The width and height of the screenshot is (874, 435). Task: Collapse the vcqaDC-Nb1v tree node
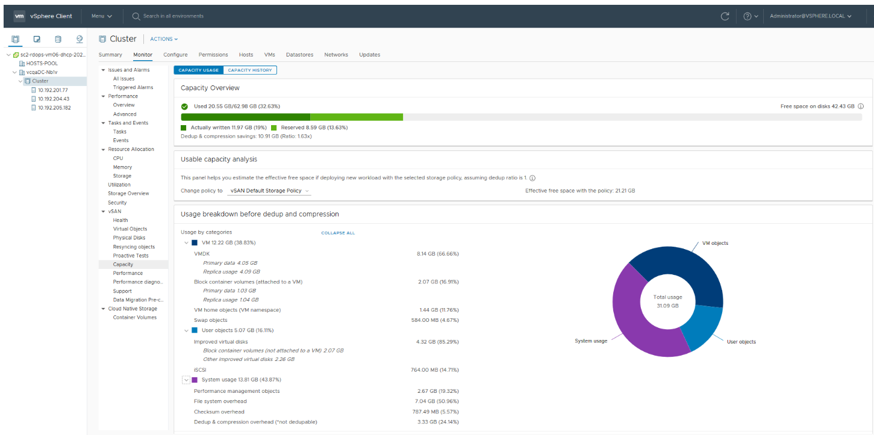click(15, 72)
